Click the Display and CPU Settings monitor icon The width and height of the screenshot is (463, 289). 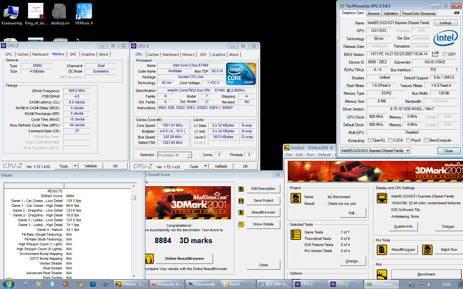point(382,198)
